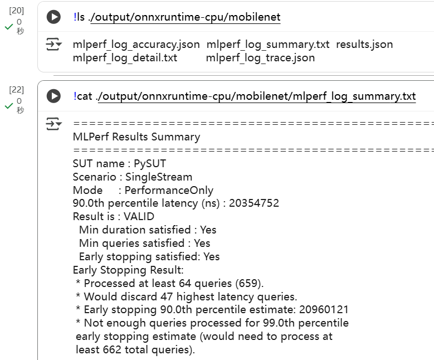Open output actions icon for summary cell

[53, 124]
